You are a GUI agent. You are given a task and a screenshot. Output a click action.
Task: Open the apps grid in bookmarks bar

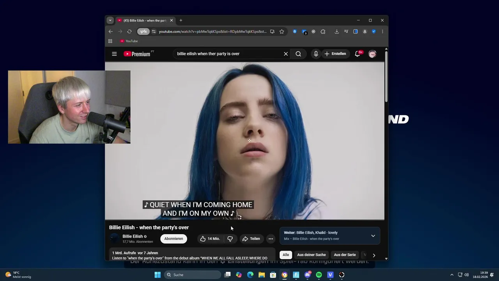(110, 41)
